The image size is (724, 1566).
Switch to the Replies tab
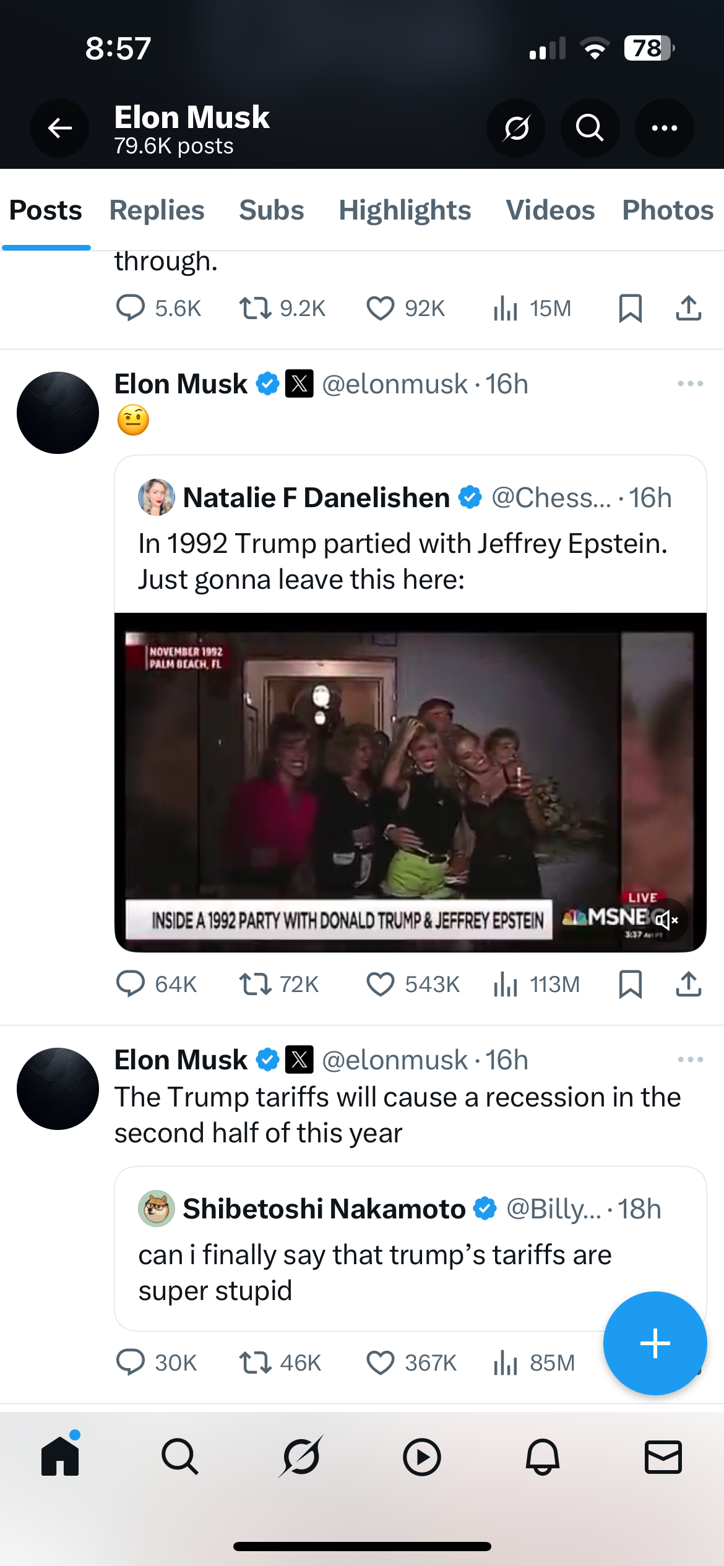[x=157, y=210]
